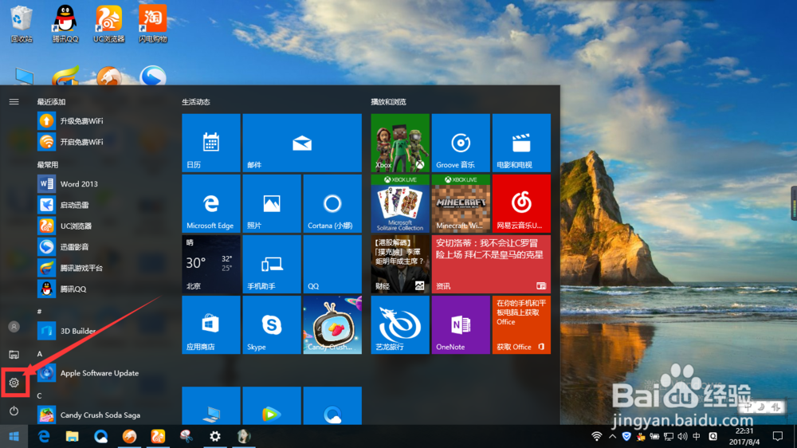Open File Explorer from the taskbar
The height and width of the screenshot is (448, 797).
pyautogui.click(x=73, y=436)
